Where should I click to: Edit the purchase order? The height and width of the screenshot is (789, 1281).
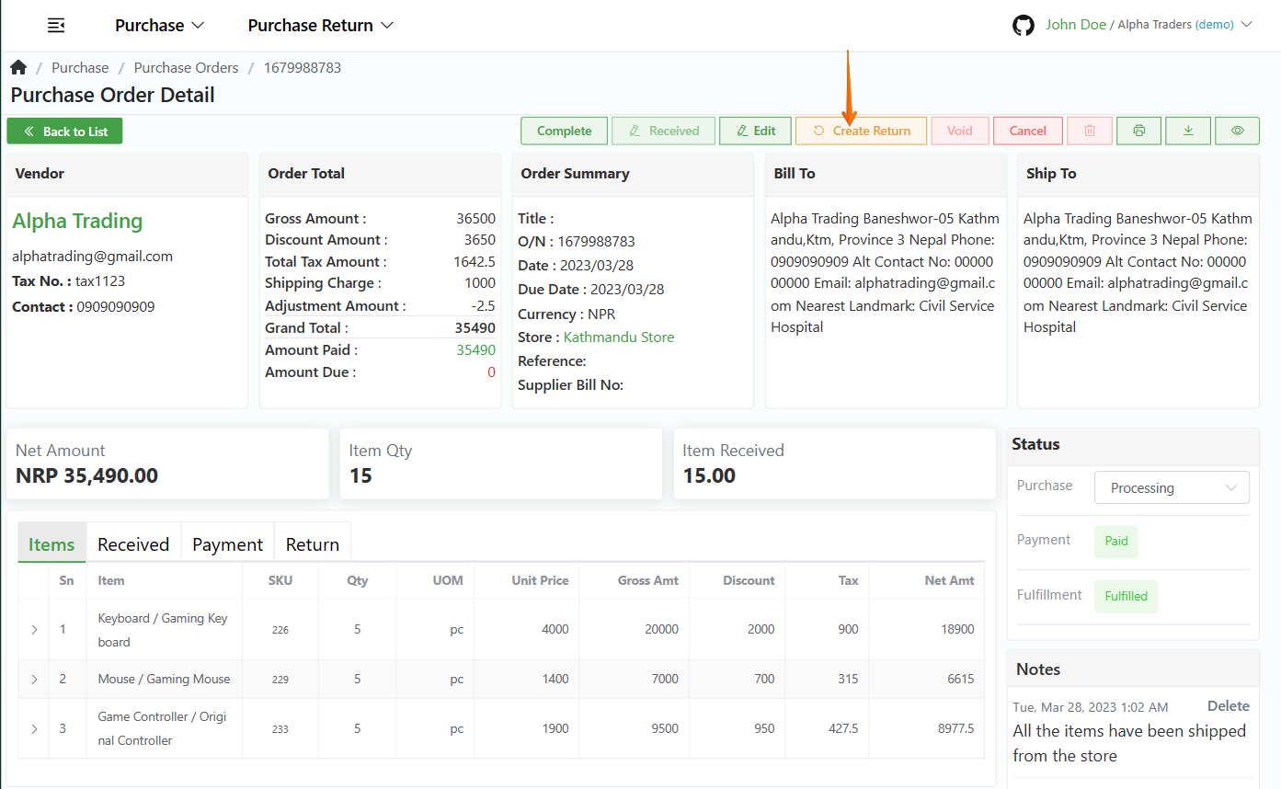[x=755, y=131]
